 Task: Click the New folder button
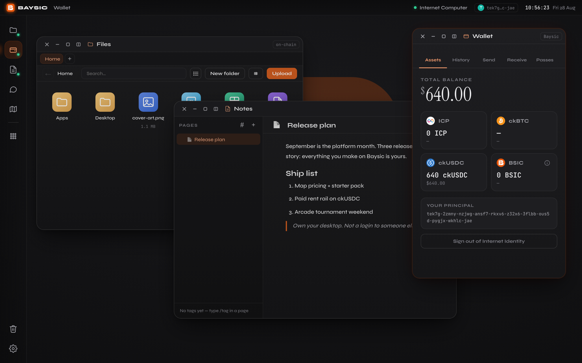225,73
